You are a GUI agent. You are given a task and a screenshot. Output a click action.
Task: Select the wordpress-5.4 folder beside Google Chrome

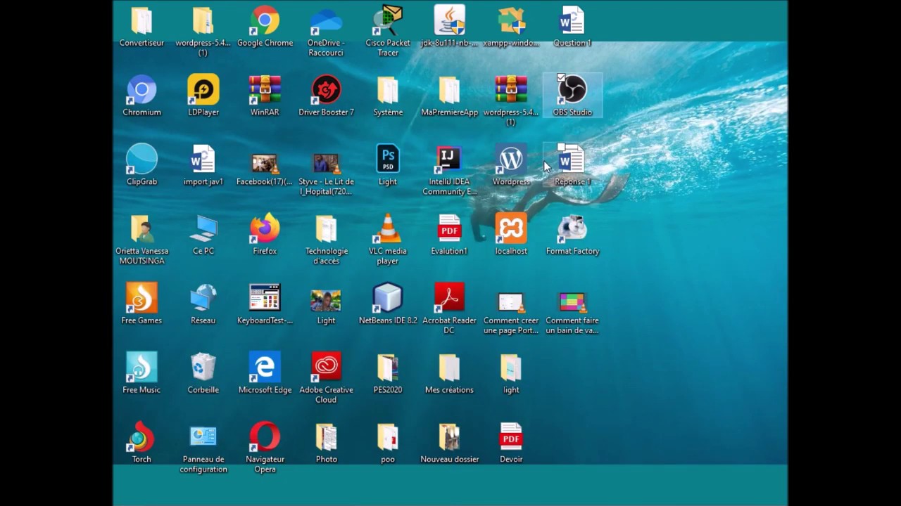coord(203,21)
